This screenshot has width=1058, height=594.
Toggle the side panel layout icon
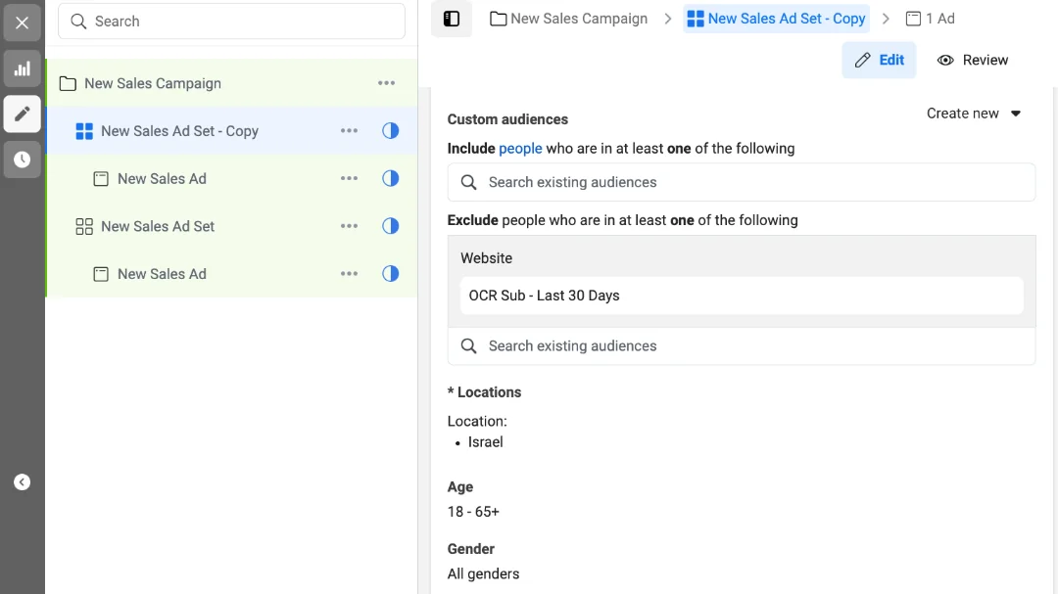[x=452, y=19]
